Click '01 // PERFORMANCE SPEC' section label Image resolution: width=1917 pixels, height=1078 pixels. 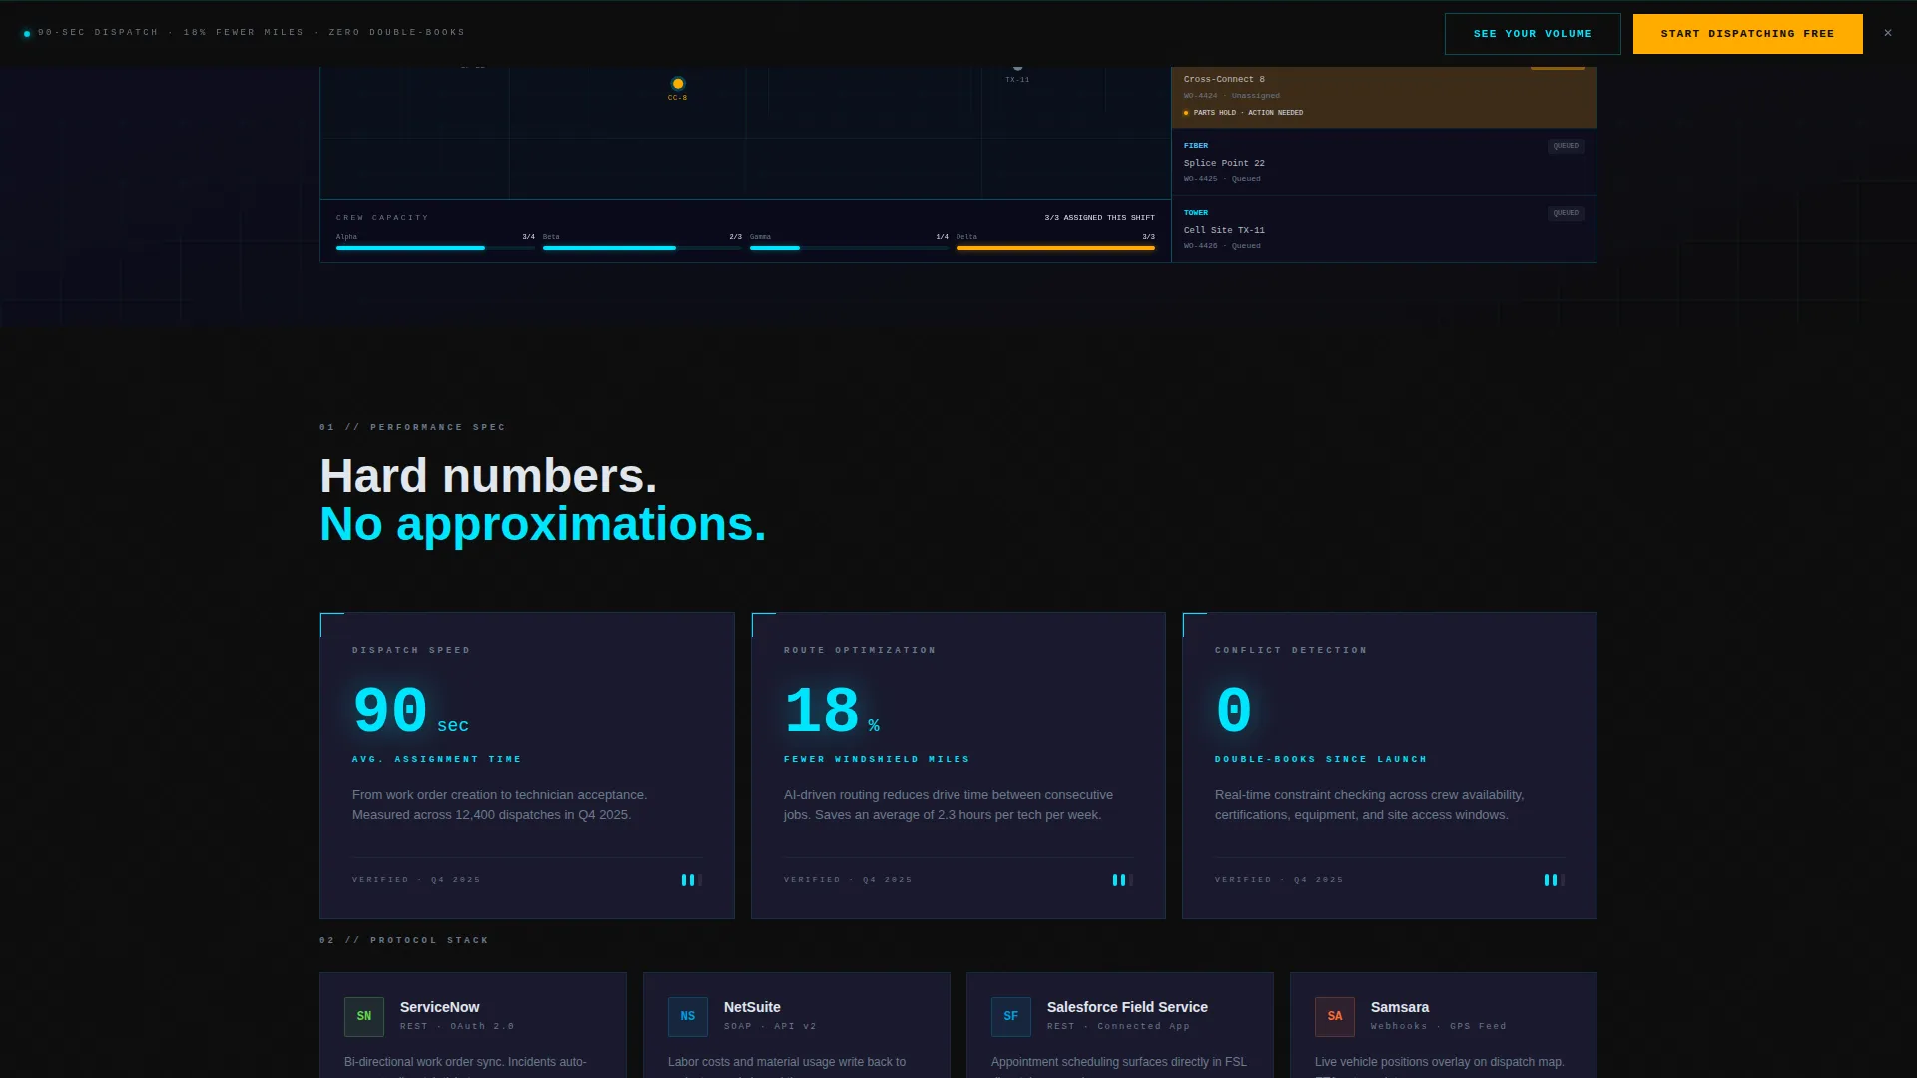point(412,427)
